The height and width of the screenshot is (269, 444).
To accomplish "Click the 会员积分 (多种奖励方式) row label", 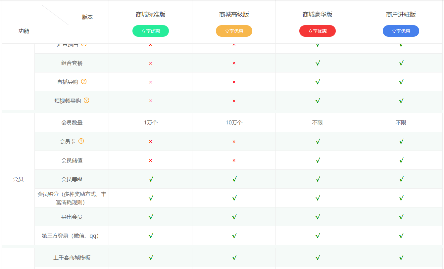I will [72, 198].
